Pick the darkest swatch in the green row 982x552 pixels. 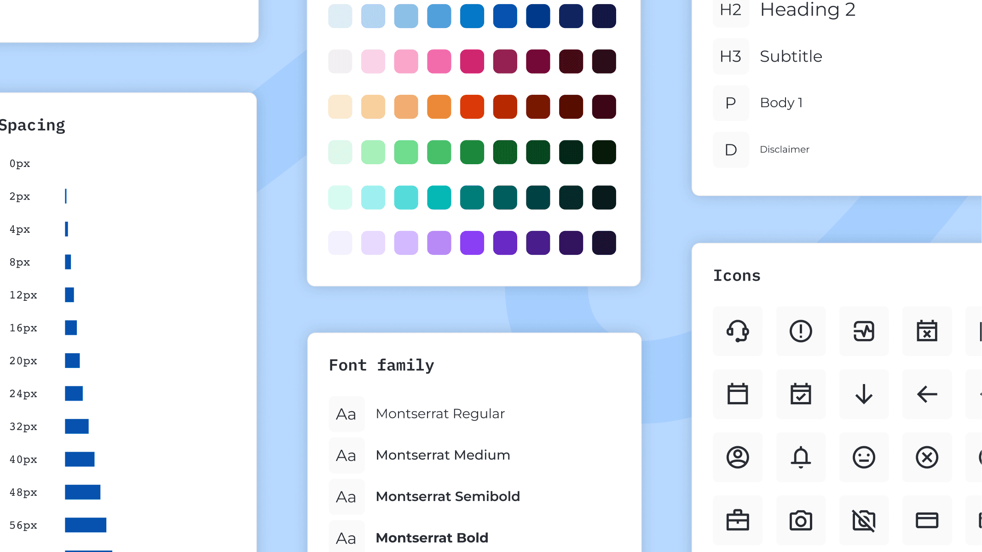[604, 152]
